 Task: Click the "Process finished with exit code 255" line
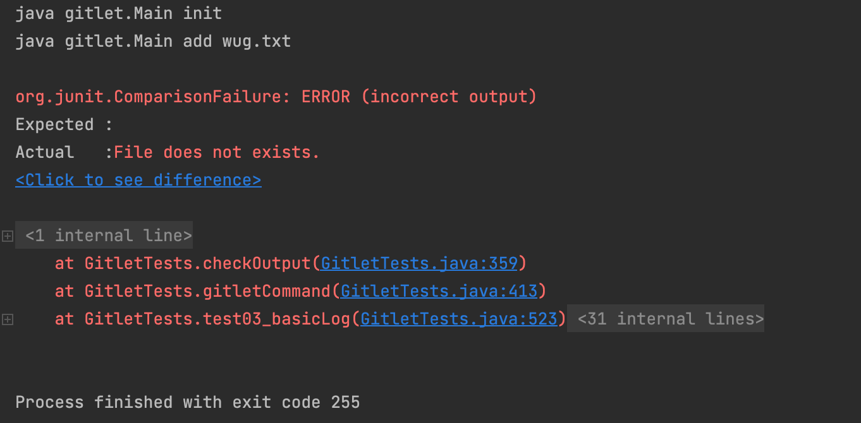coord(187,403)
